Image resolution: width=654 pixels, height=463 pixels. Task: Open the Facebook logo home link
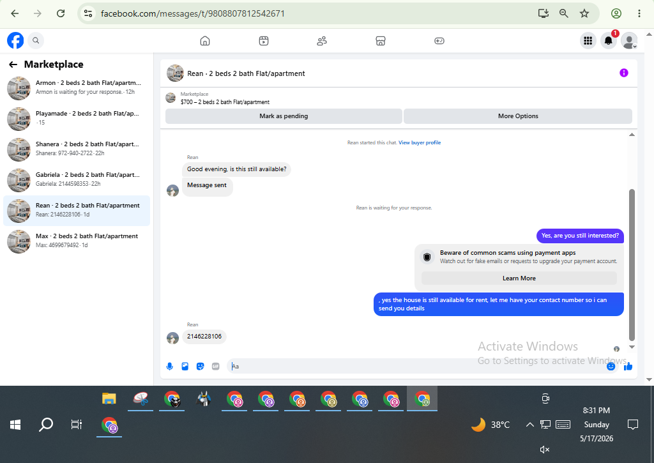point(15,40)
